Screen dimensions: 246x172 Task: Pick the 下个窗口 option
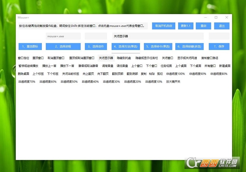[x=152, y=66]
